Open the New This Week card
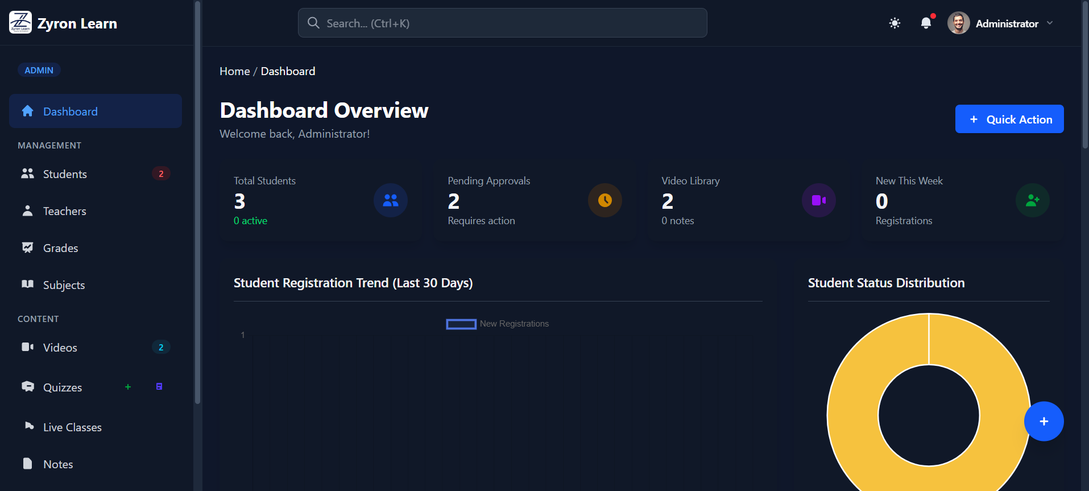 pos(963,201)
